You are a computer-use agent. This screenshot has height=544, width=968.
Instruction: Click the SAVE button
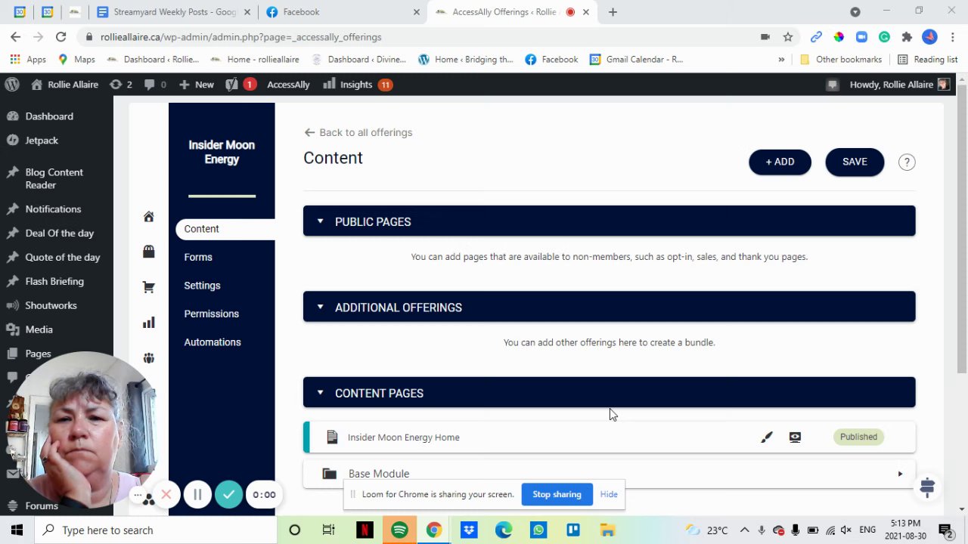click(x=855, y=162)
